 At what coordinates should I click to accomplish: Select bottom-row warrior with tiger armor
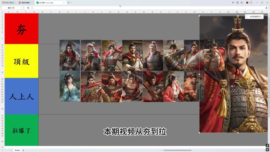point(91,87)
